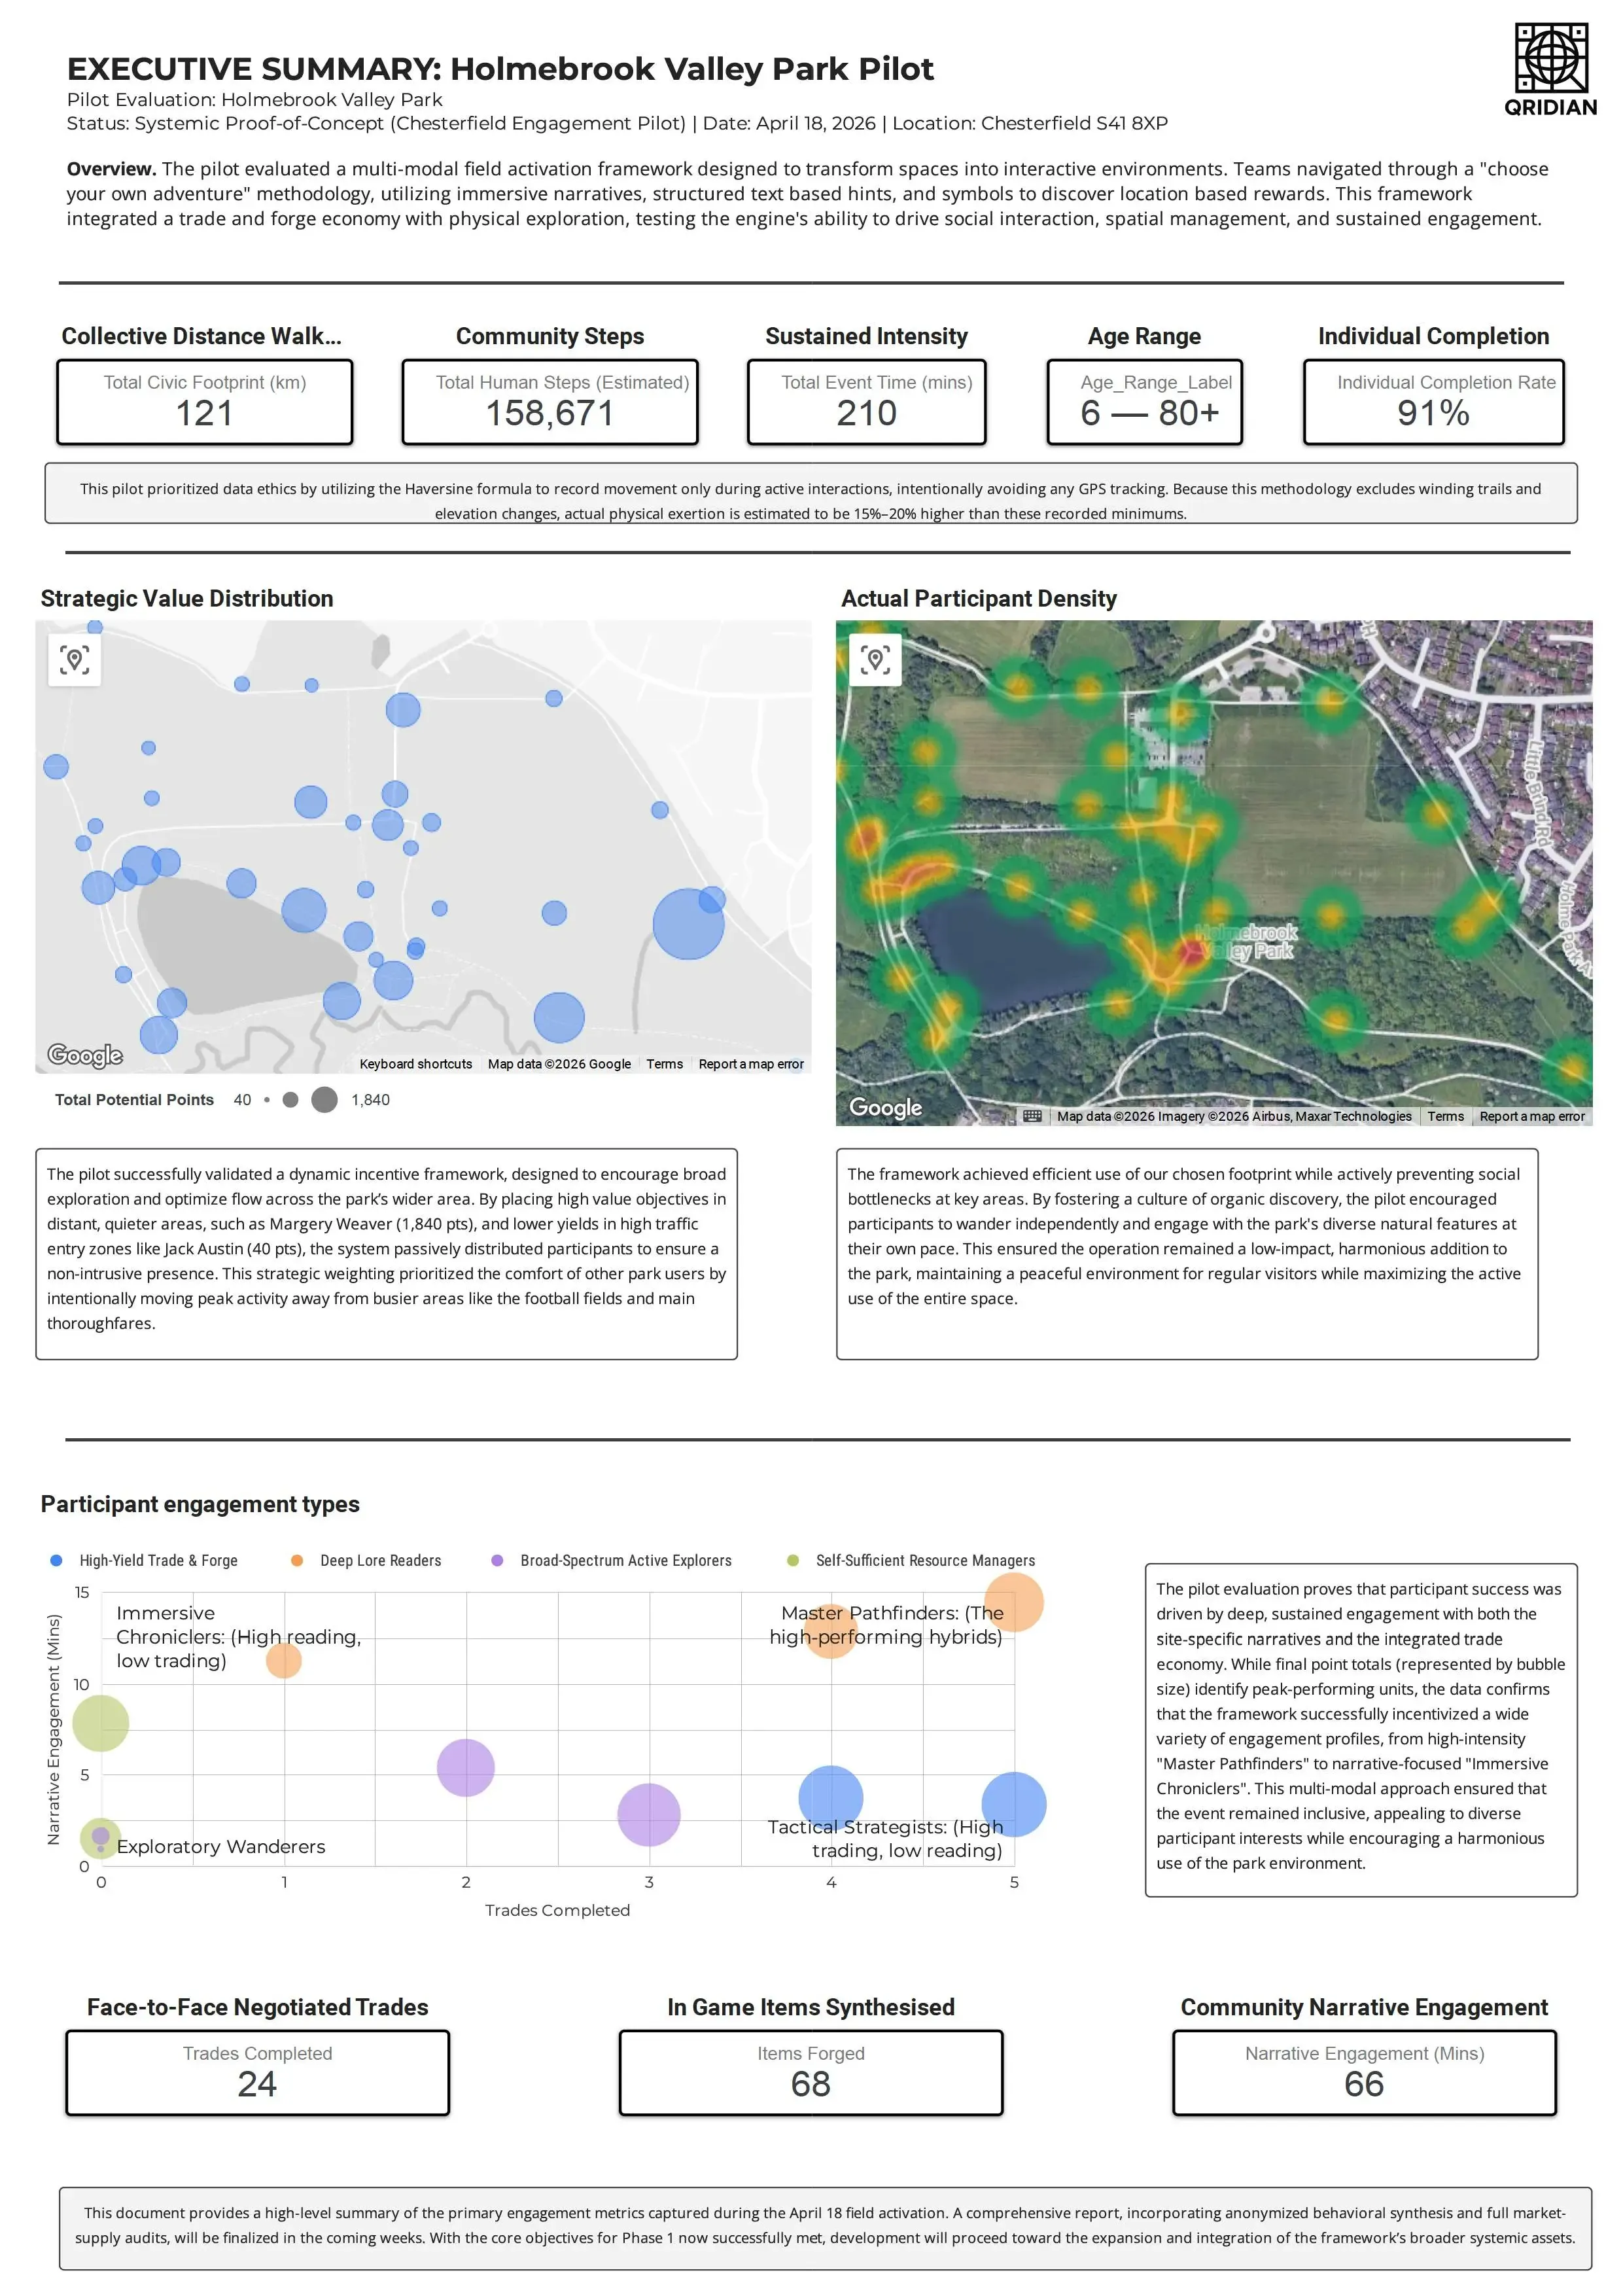Select High-Yield Trade & Forge legend entry
This screenshot has width=1623, height=2296.
[x=145, y=1560]
